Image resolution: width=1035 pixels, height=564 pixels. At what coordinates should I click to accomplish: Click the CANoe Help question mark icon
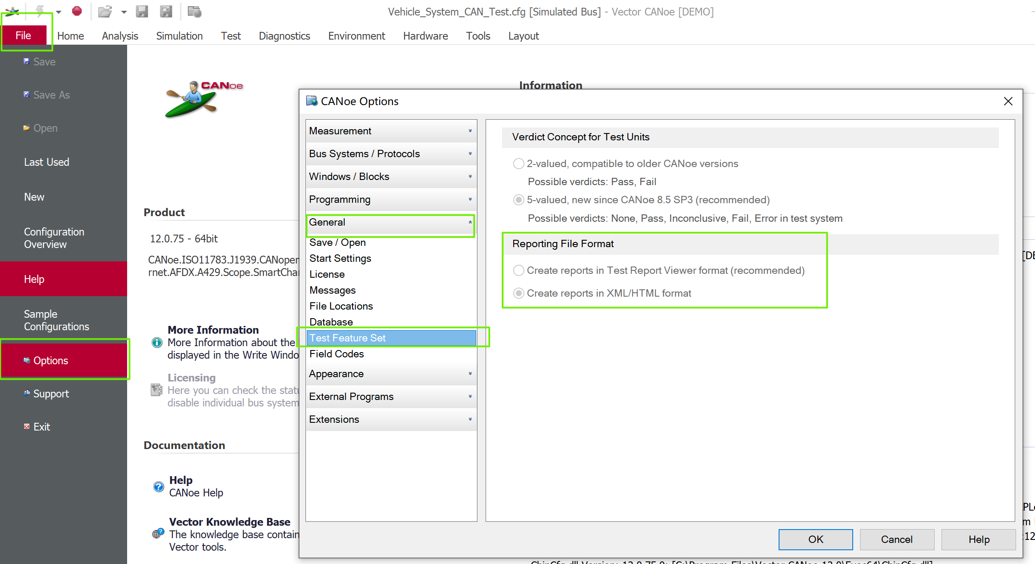159,487
